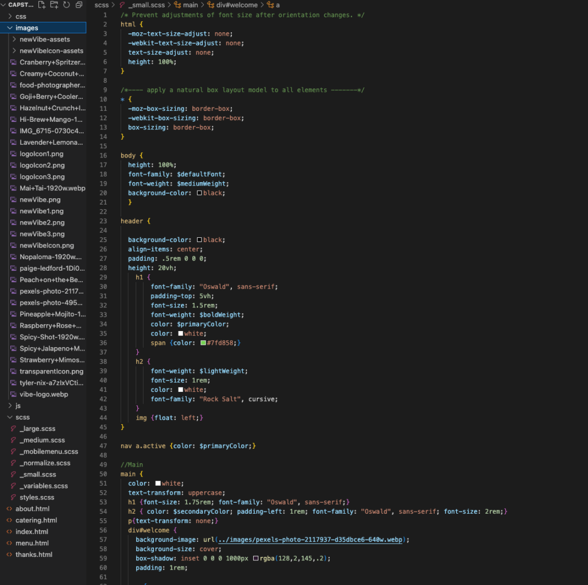Open styles.scss from the file tree
588x585 pixels.
click(x=37, y=497)
